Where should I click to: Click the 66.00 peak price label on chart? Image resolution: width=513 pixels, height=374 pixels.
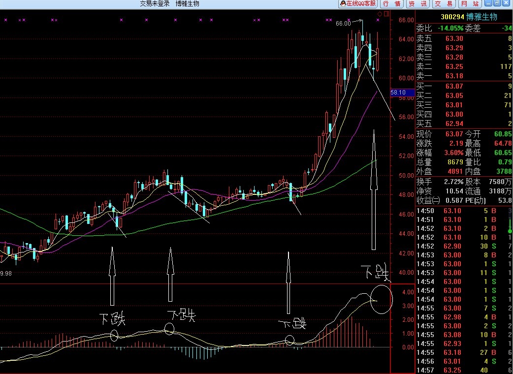pyautogui.click(x=343, y=24)
